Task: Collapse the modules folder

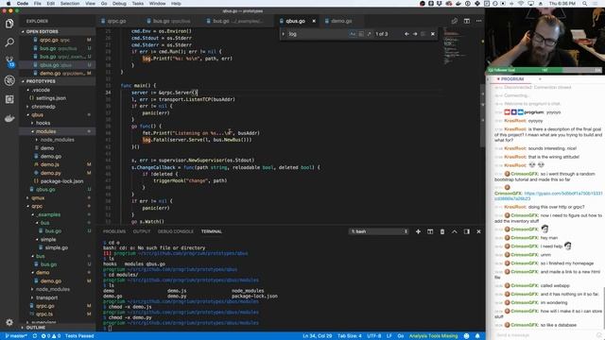Action: (46, 131)
